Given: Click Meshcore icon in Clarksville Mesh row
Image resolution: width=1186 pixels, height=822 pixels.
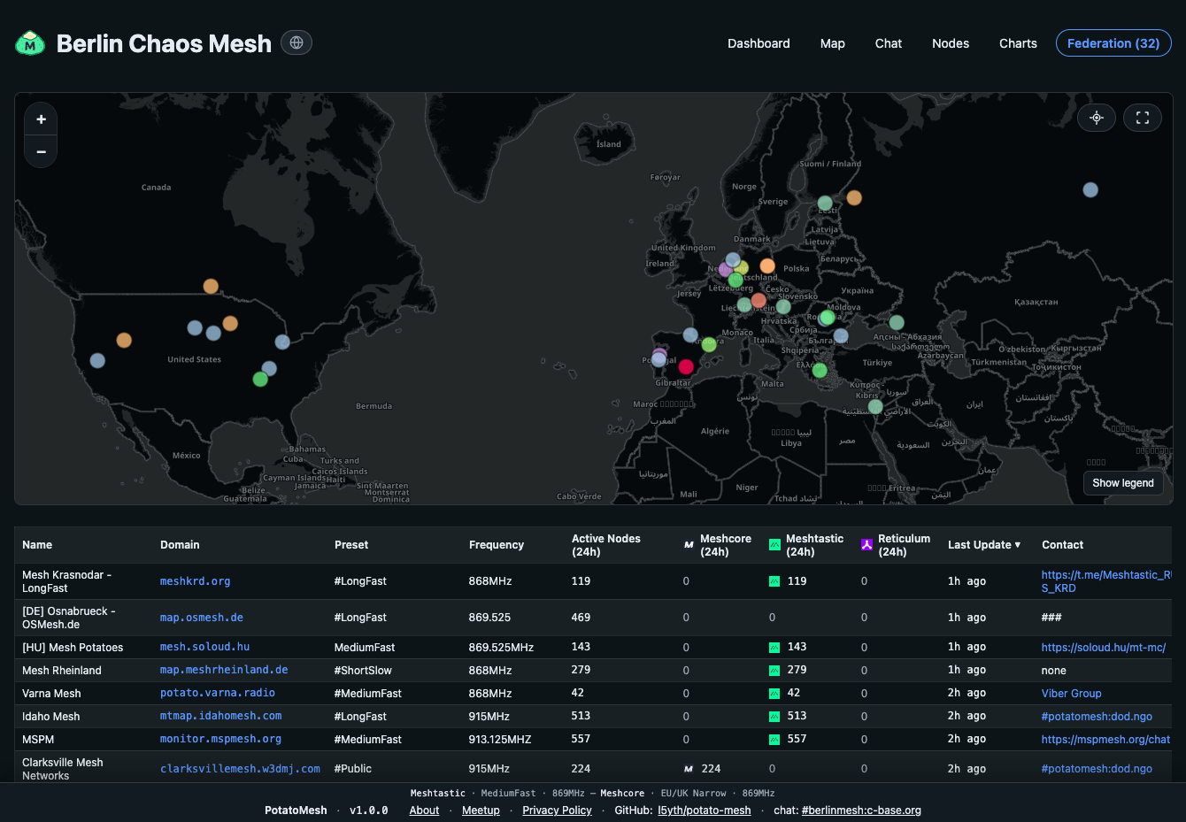Looking at the screenshot, I should tap(689, 769).
